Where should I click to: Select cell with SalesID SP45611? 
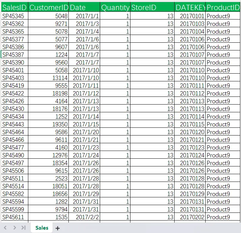coord(14,217)
